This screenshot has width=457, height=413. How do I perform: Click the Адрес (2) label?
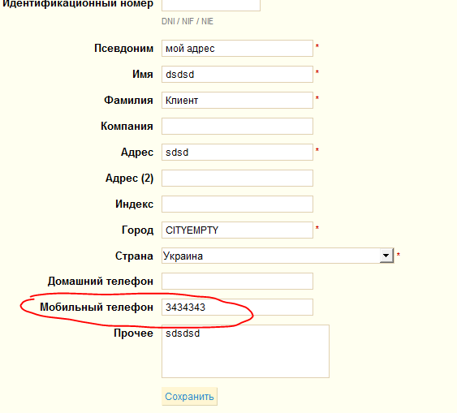click(x=129, y=178)
